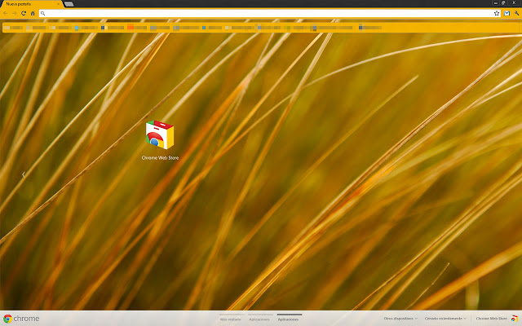
Task: Select the active Aplicaciones section
Action: [x=288, y=318]
